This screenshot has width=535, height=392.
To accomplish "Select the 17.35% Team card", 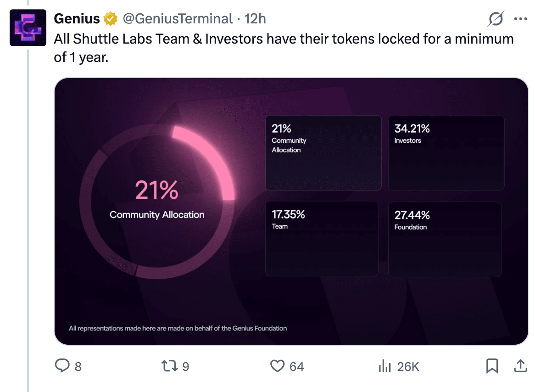I will coord(322,239).
